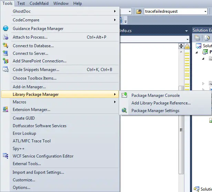Click the find icon beside tracefailedrequest box

[139, 11]
